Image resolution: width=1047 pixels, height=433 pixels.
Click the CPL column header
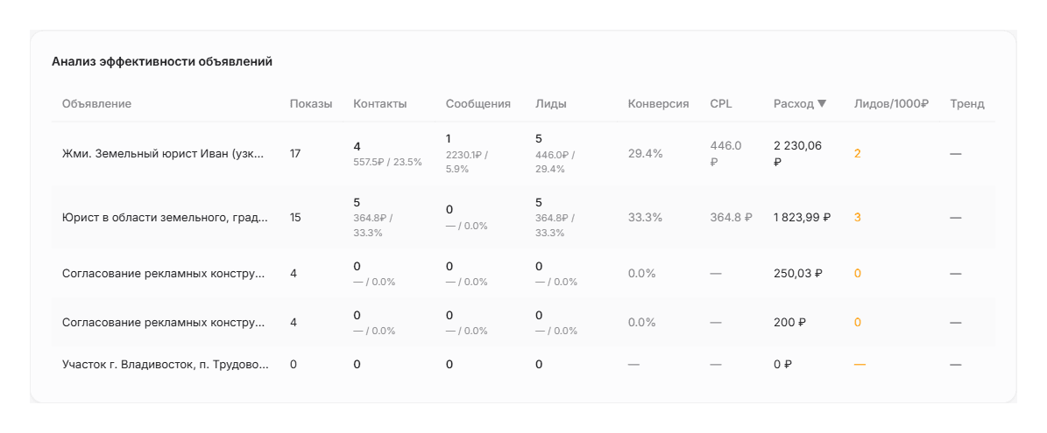click(x=721, y=104)
